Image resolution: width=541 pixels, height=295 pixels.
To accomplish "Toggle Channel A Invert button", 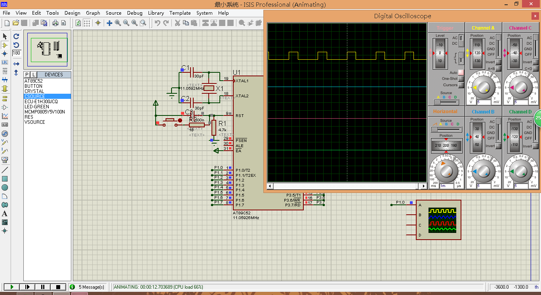I will click(x=498, y=62).
